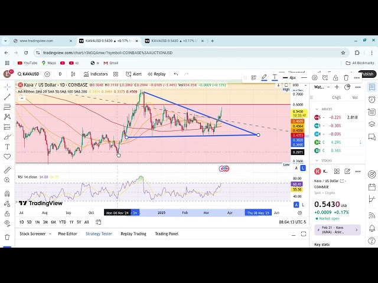
Task: Add alert on the selected drawing
Action: (325, 78)
